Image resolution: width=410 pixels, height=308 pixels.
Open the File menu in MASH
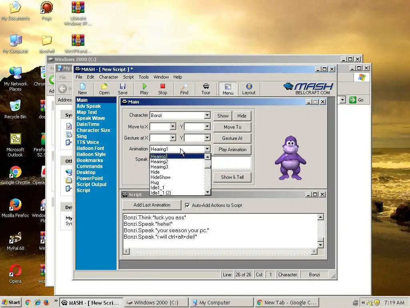point(79,77)
